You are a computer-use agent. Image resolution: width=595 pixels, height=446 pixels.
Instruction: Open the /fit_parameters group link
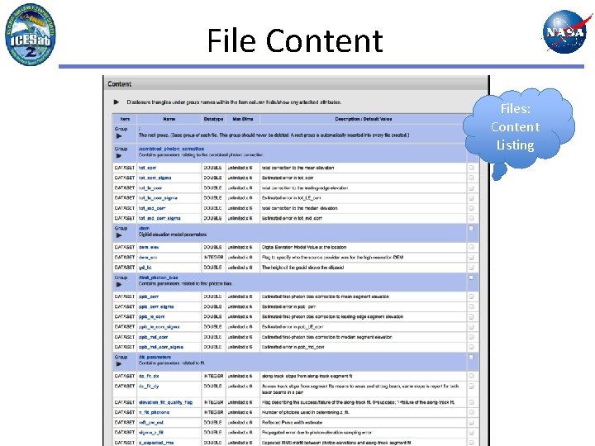155,358
